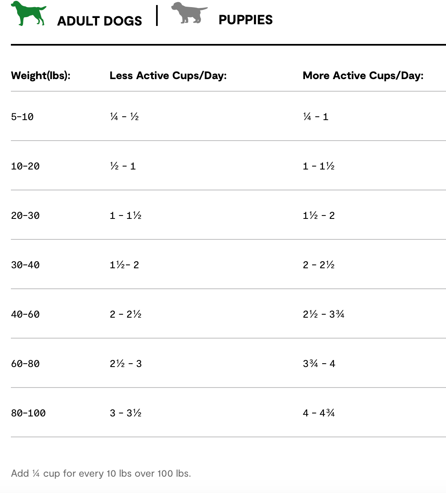Image resolution: width=446 pixels, height=493 pixels.
Task: Switch to the Adult Dogs tab
Action: pos(99,21)
